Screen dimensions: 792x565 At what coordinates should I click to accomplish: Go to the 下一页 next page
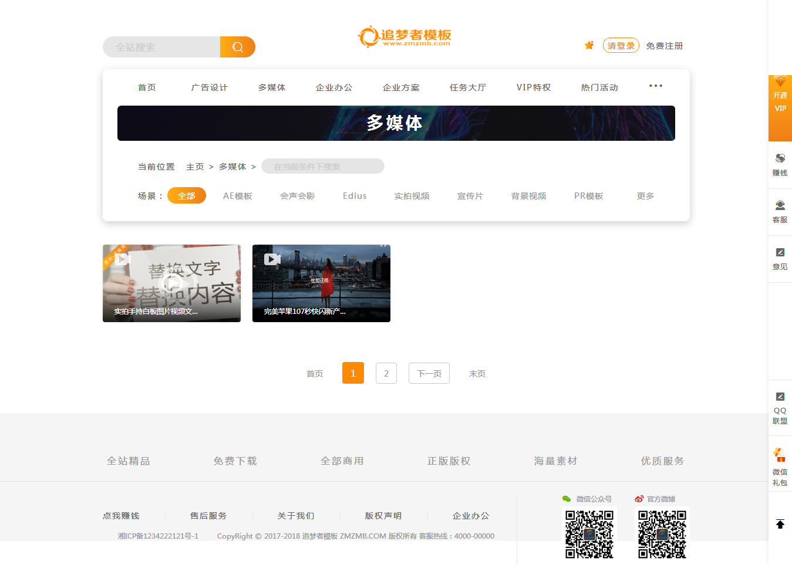coord(429,373)
